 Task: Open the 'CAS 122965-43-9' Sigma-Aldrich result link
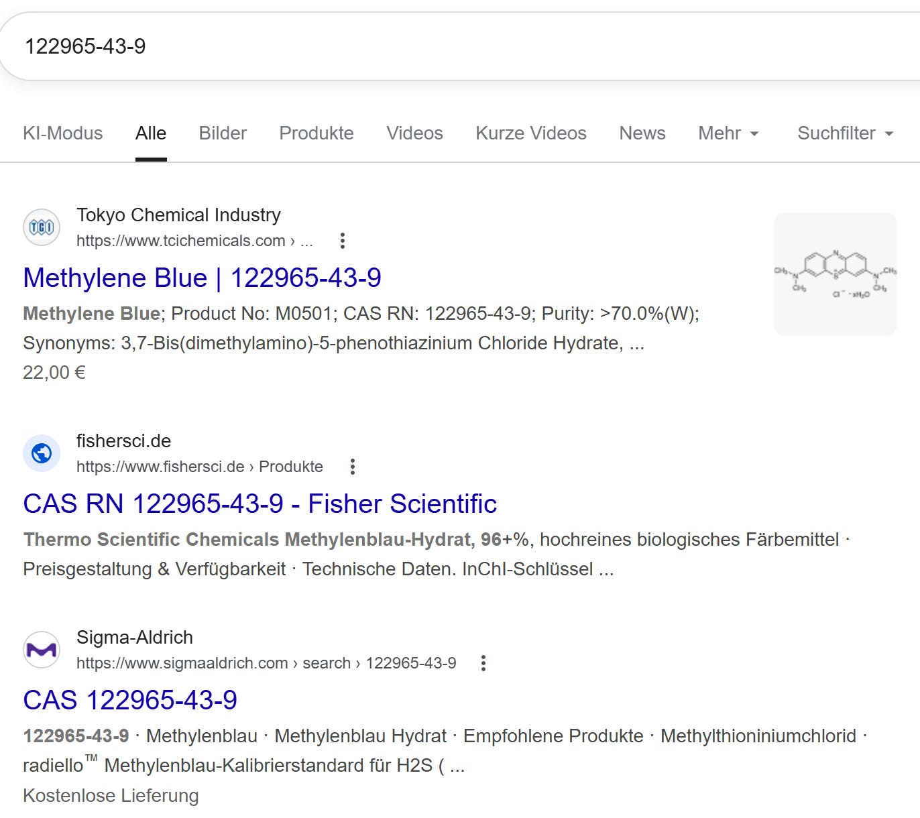click(x=130, y=700)
